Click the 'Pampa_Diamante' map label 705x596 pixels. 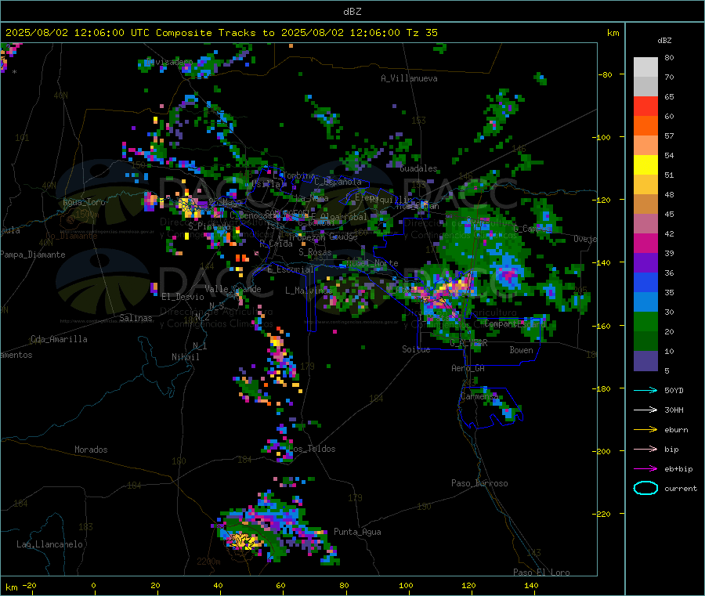click(x=33, y=255)
